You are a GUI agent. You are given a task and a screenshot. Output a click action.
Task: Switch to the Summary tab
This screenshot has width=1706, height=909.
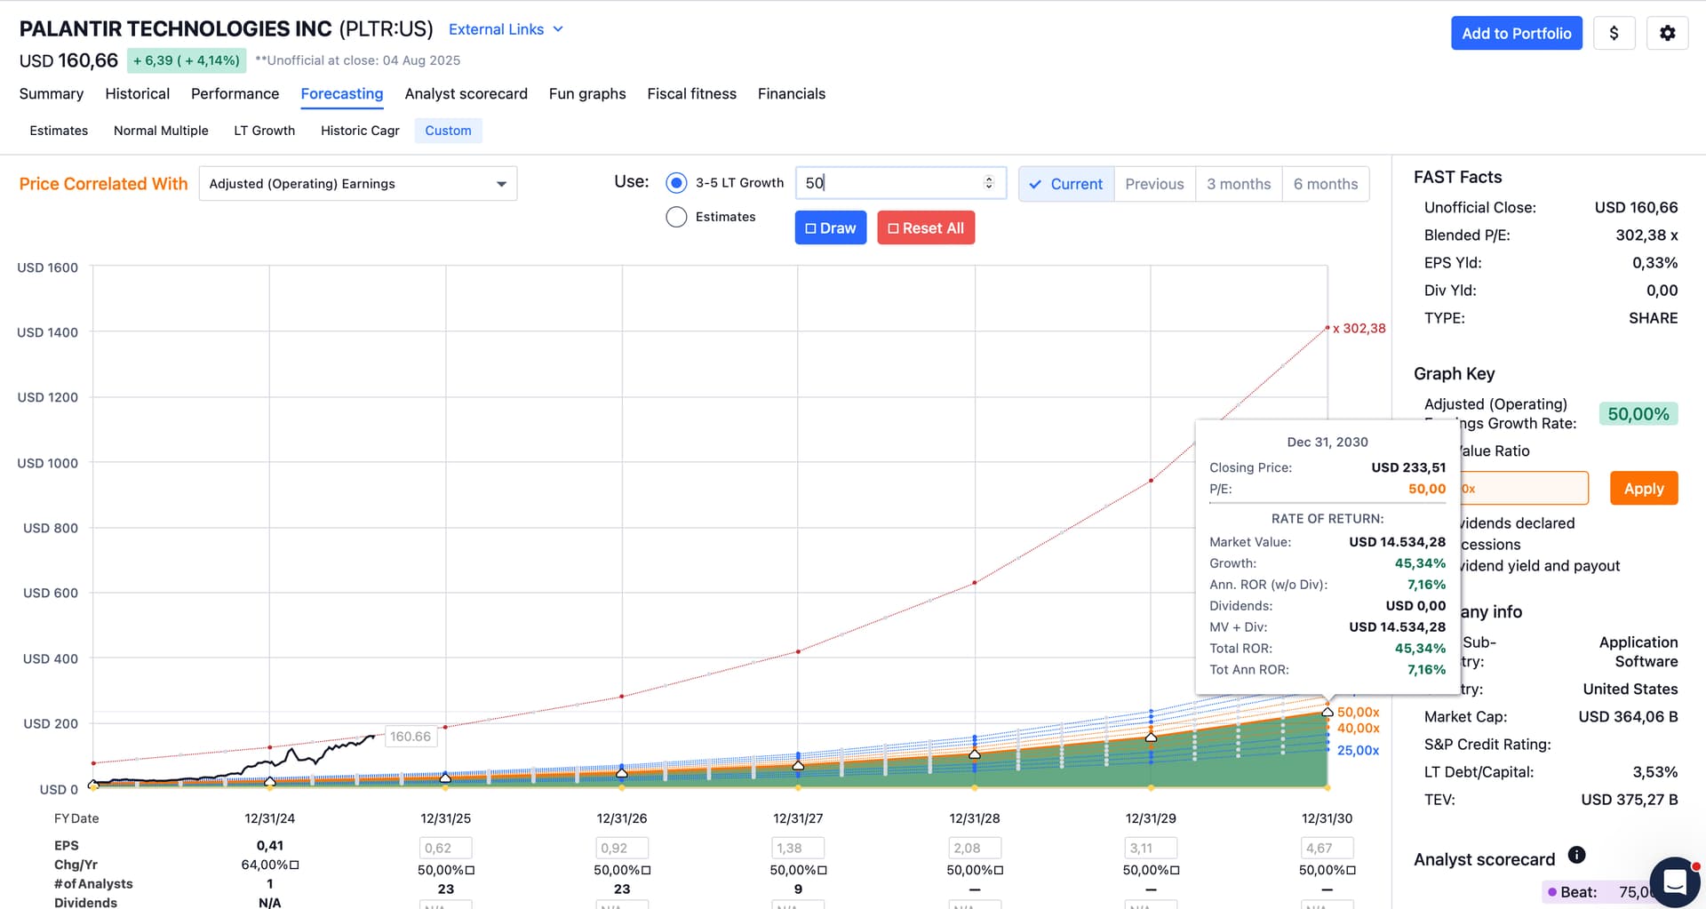[52, 93]
